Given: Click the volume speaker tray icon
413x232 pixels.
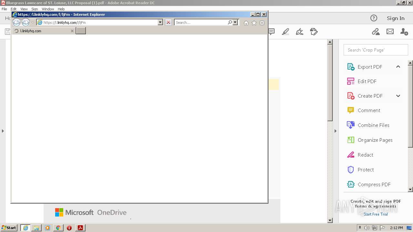Looking at the screenshot, I should pyautogui.click(x=367, y=228).
